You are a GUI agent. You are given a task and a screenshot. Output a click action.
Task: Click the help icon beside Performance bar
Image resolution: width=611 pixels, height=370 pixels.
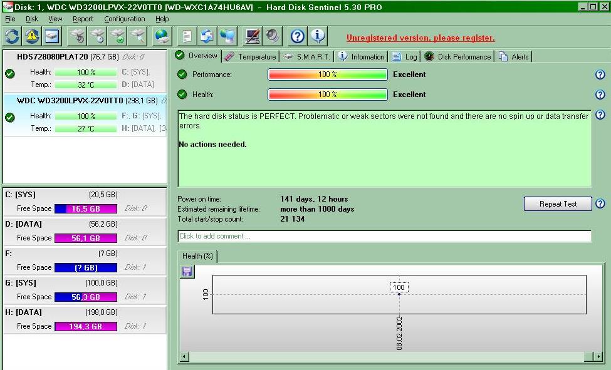click(x=600, y=75)
